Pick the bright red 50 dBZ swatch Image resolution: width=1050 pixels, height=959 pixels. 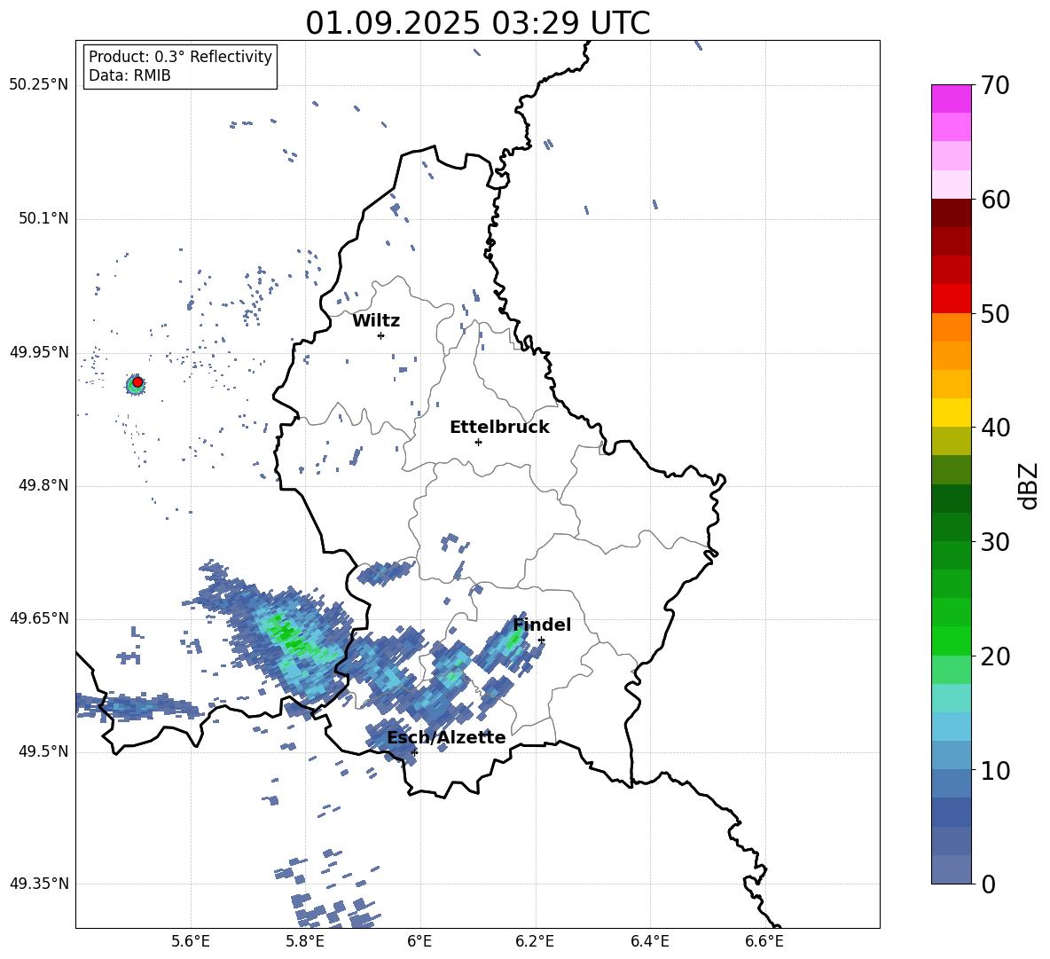(951, 299)
